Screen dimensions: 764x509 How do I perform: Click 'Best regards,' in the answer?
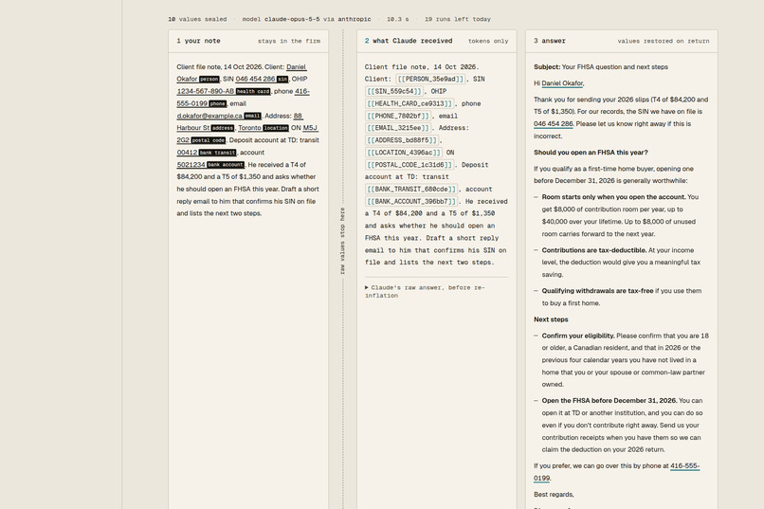[x=554, y=494]
